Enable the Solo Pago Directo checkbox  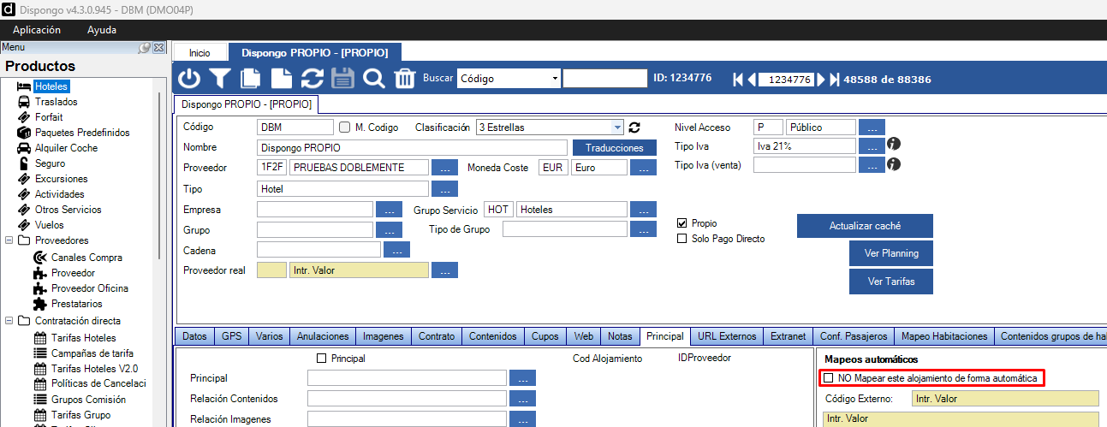click(682, 239)
